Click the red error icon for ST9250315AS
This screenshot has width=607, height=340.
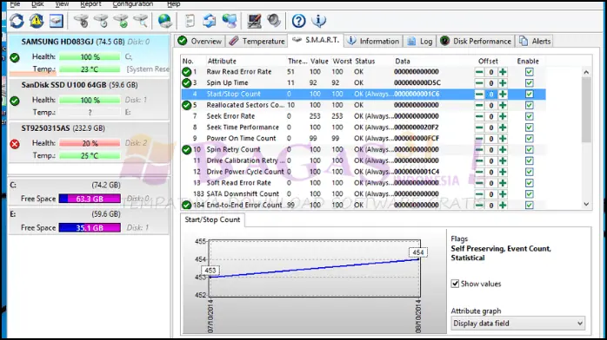click(x=15, y=144)
